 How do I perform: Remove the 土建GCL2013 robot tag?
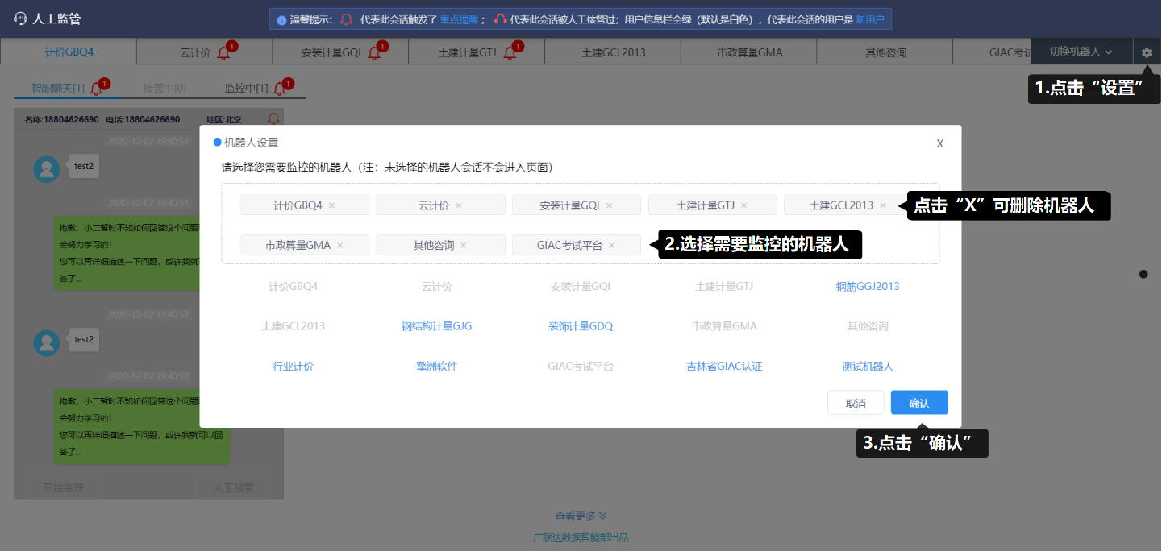point(883,205)
